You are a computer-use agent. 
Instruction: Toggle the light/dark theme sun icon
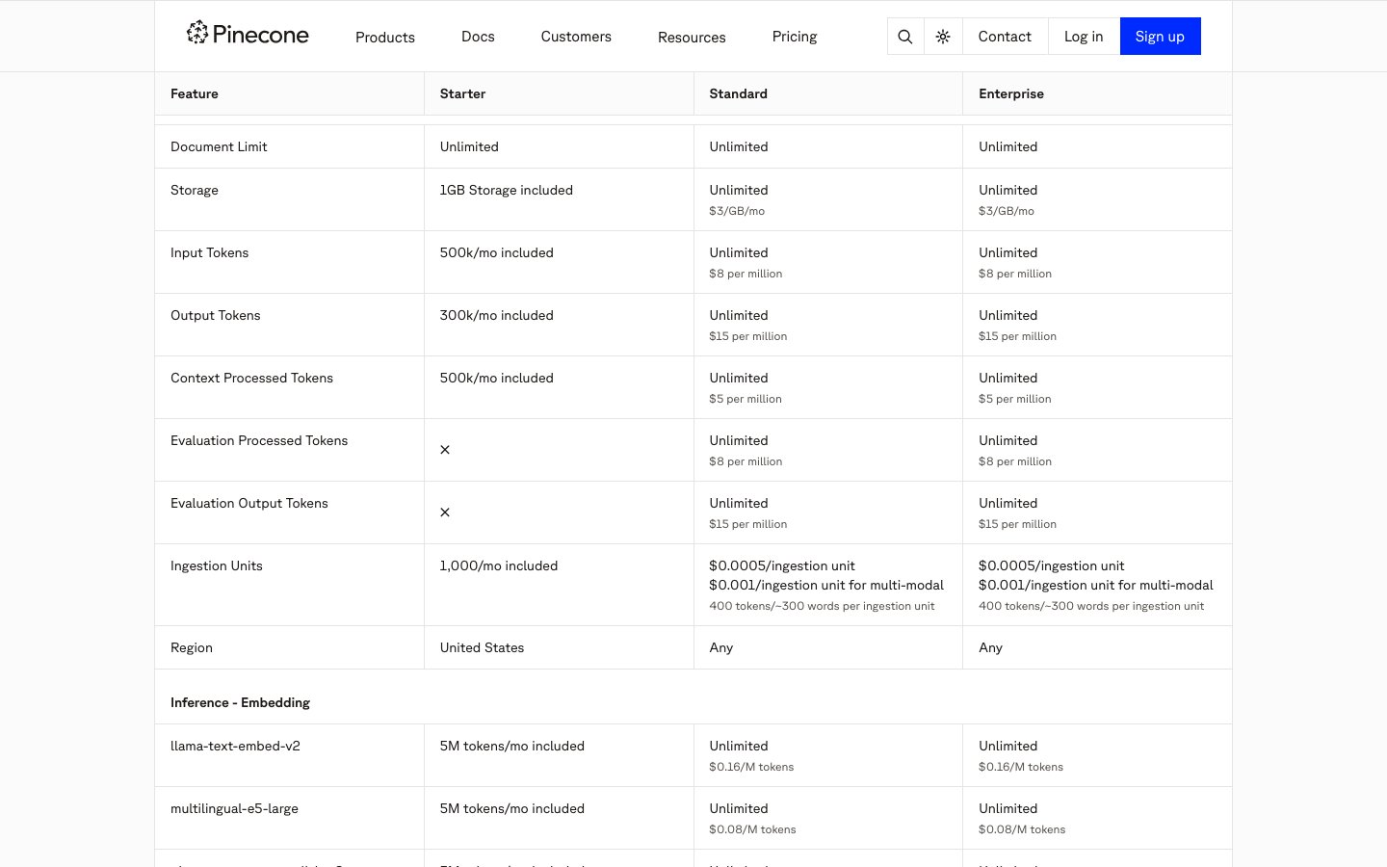point(943,37)
